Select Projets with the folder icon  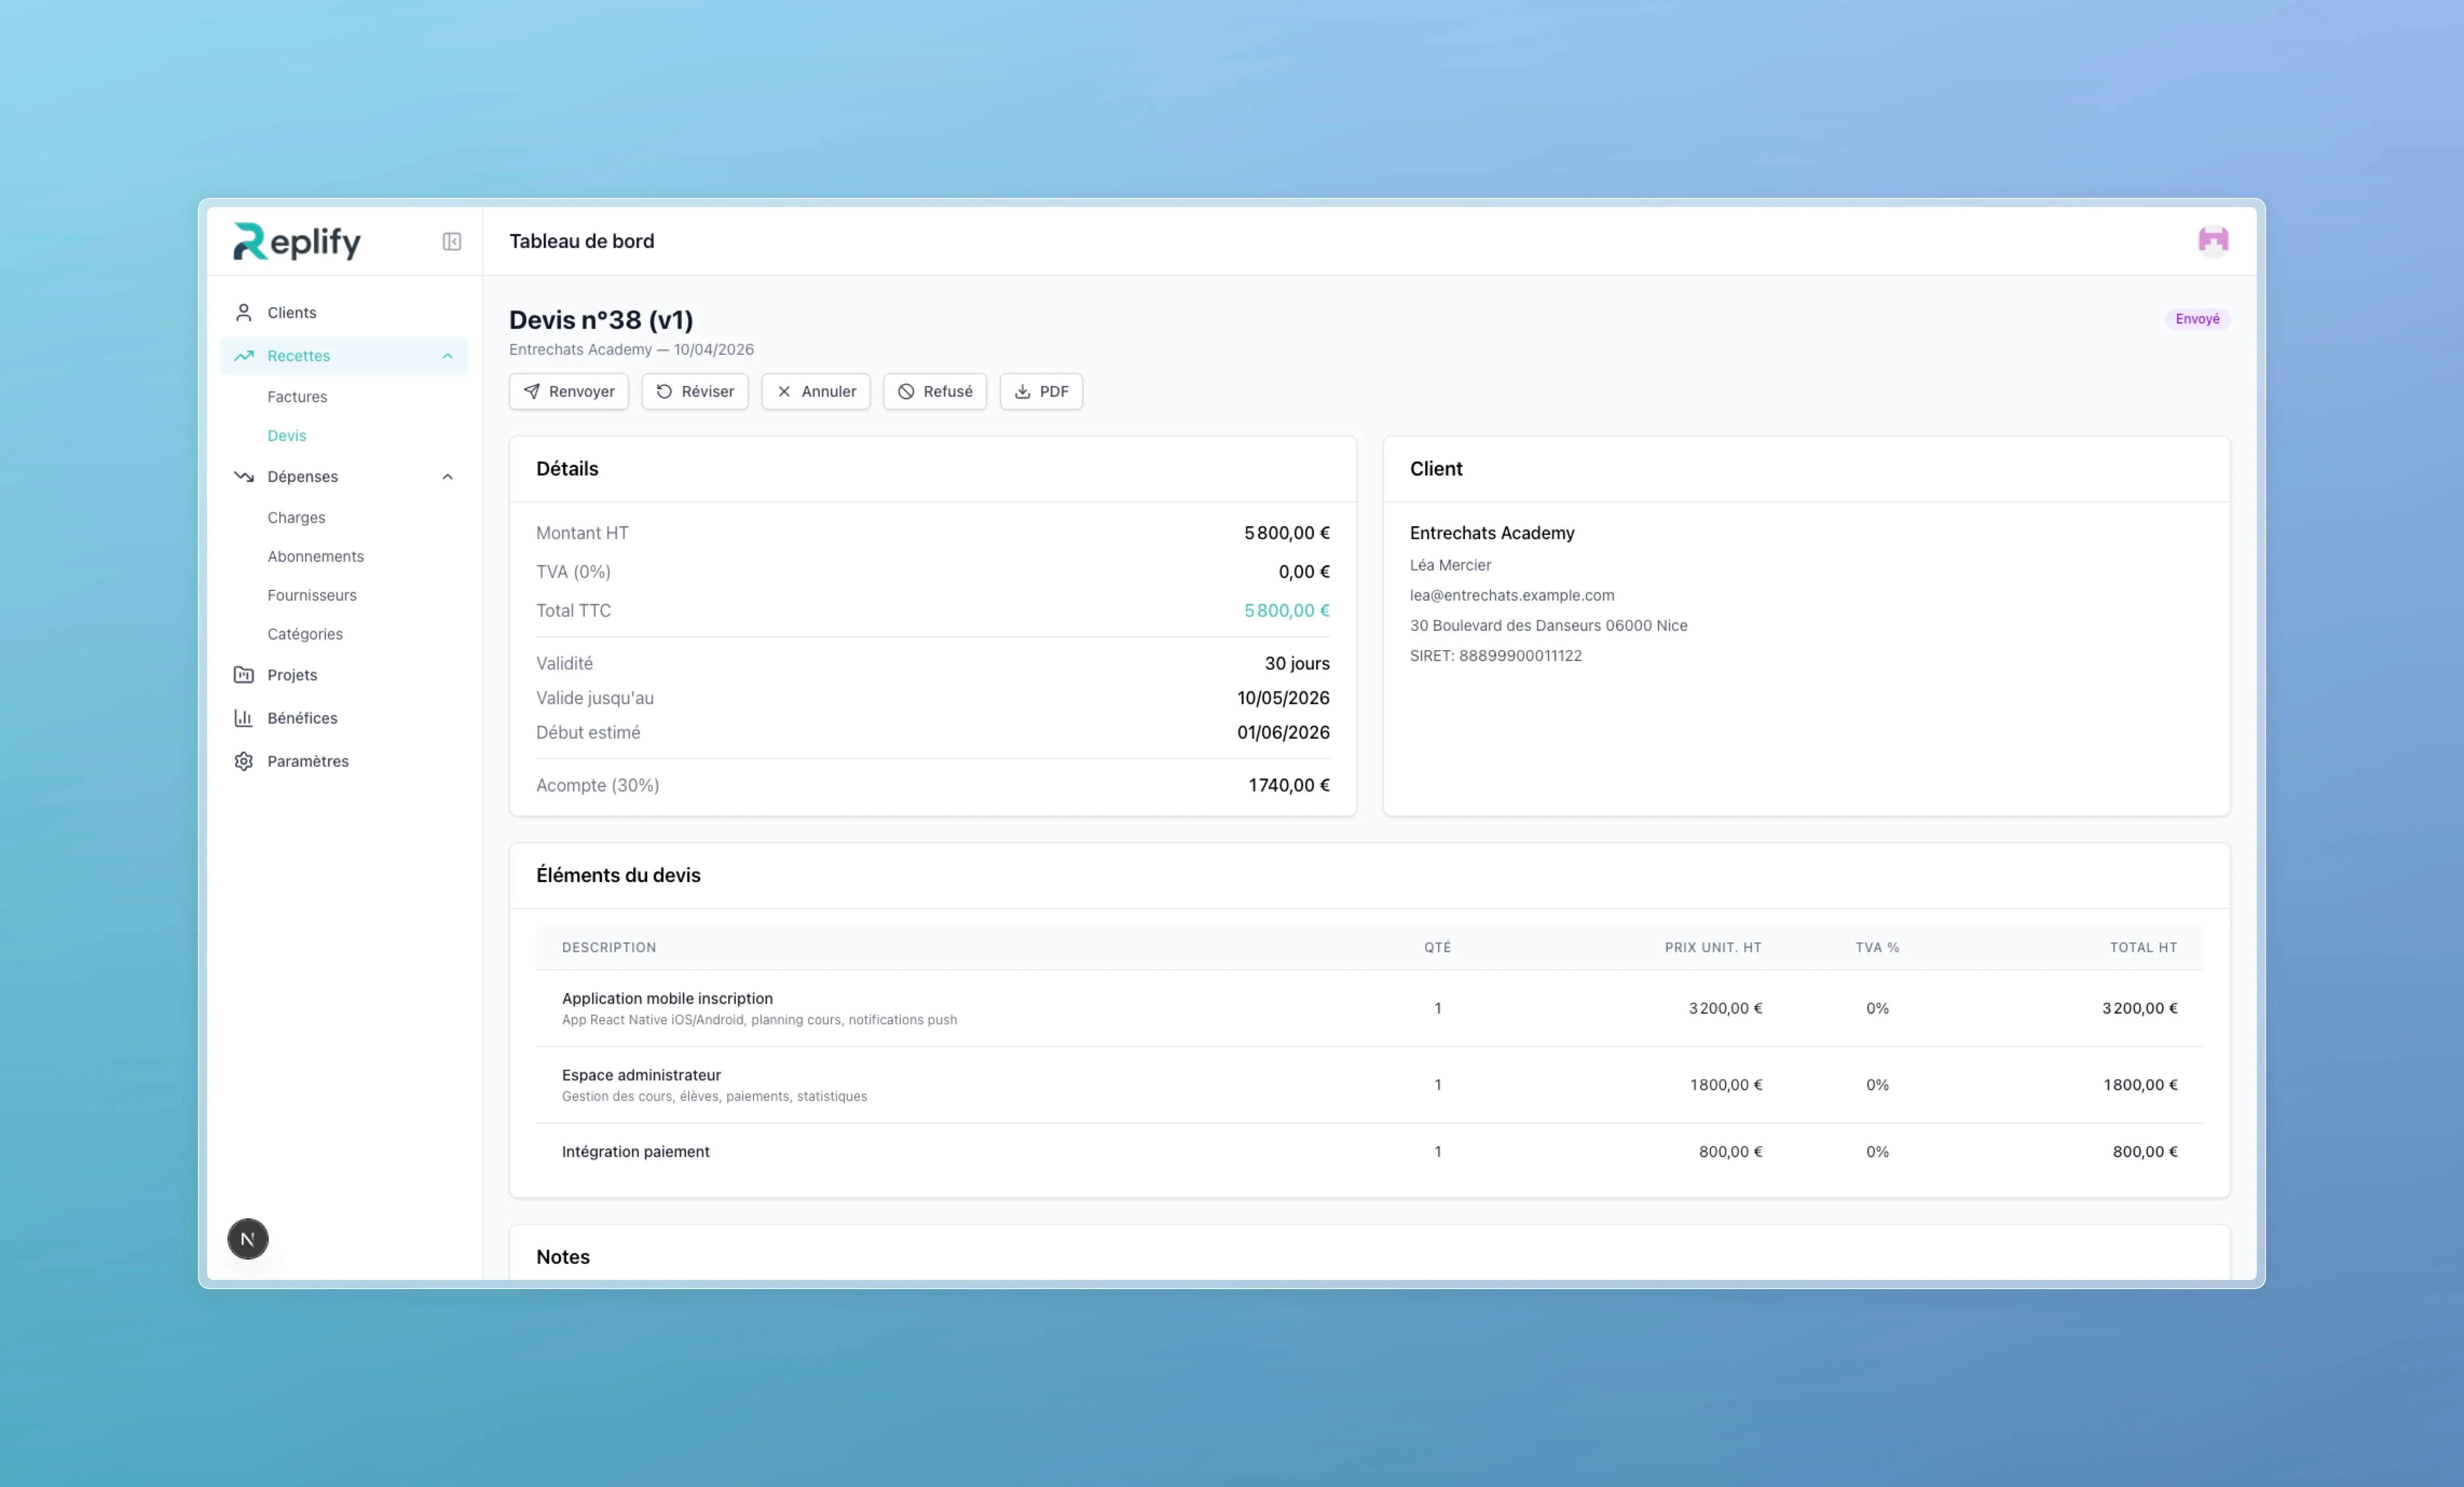pyautogui.click(x=243, y=674)
